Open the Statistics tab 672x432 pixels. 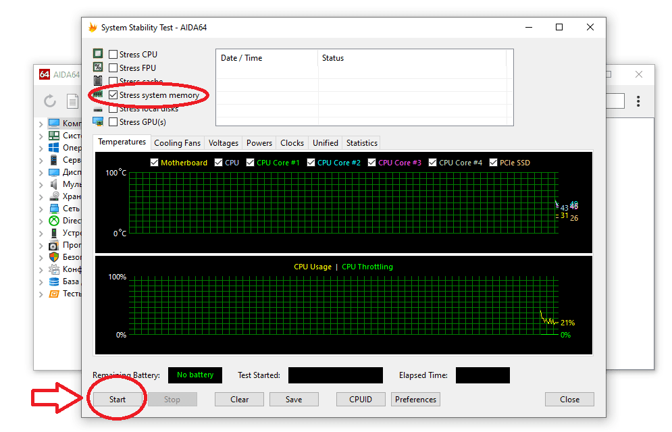pyautogui.click(x=362, y=143)
